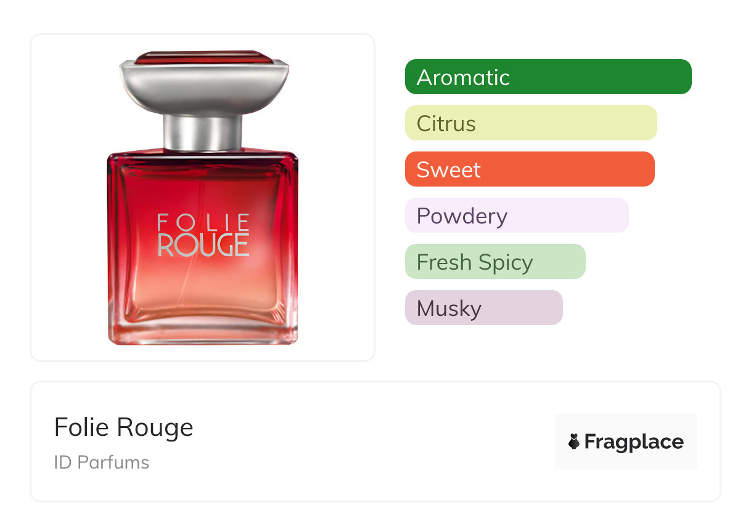Click the Fragplace logo text

[x=634, y=442]
